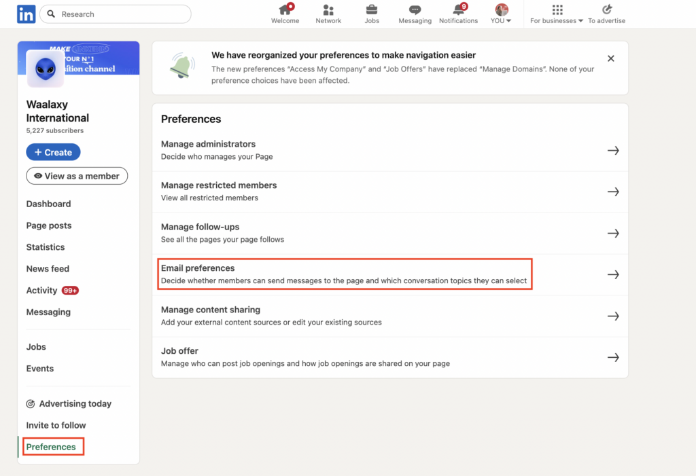This screenshot has width=696, height=476.
Task: Open Manage administrators arrow
Action: pos(613,151)
